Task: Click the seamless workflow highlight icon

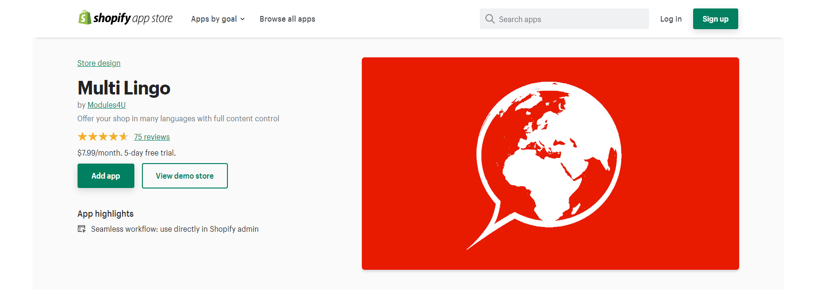Action: click(82, 229)
